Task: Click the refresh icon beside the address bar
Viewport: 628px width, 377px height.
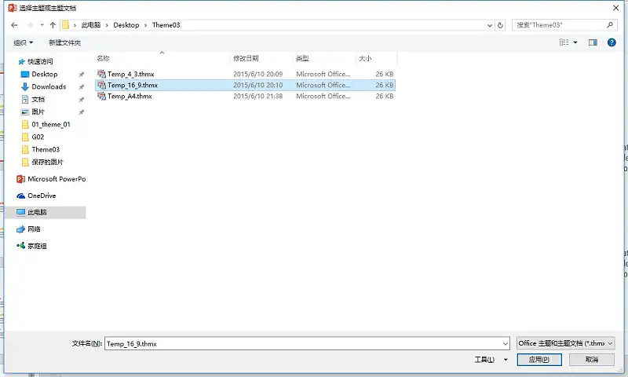Action: pyautogui.click(x=501, y=25)
